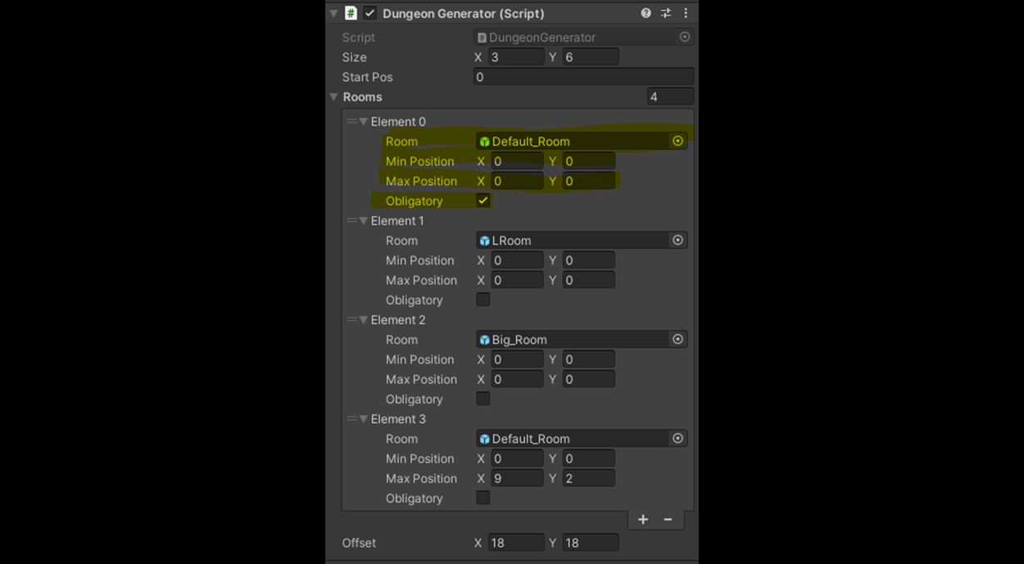This screenshot has width=1024, height=564.
Task: Select the Big_Room prefab reference field
Action: pos(573,340)
